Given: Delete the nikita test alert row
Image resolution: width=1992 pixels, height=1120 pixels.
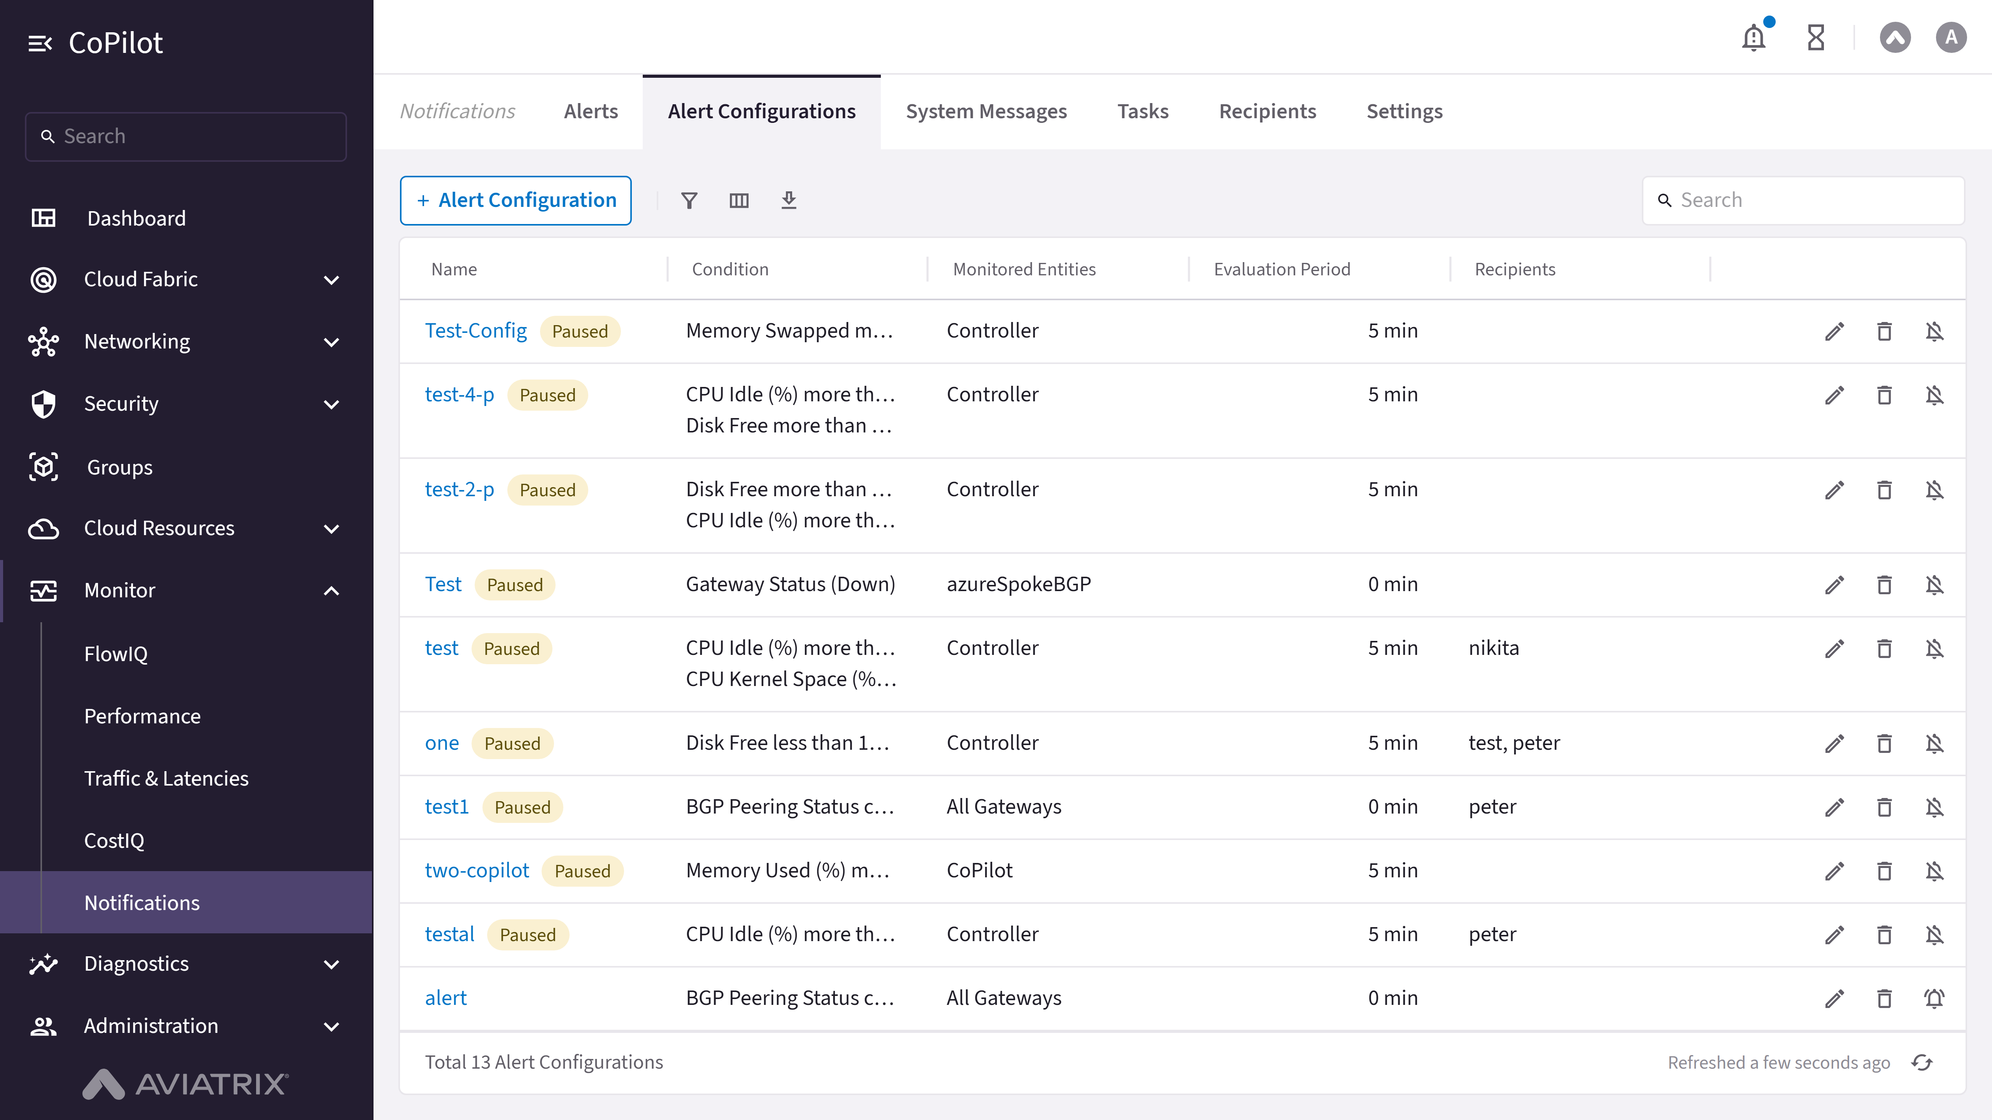Looking at the screenshot, I should pos(1885,649).
